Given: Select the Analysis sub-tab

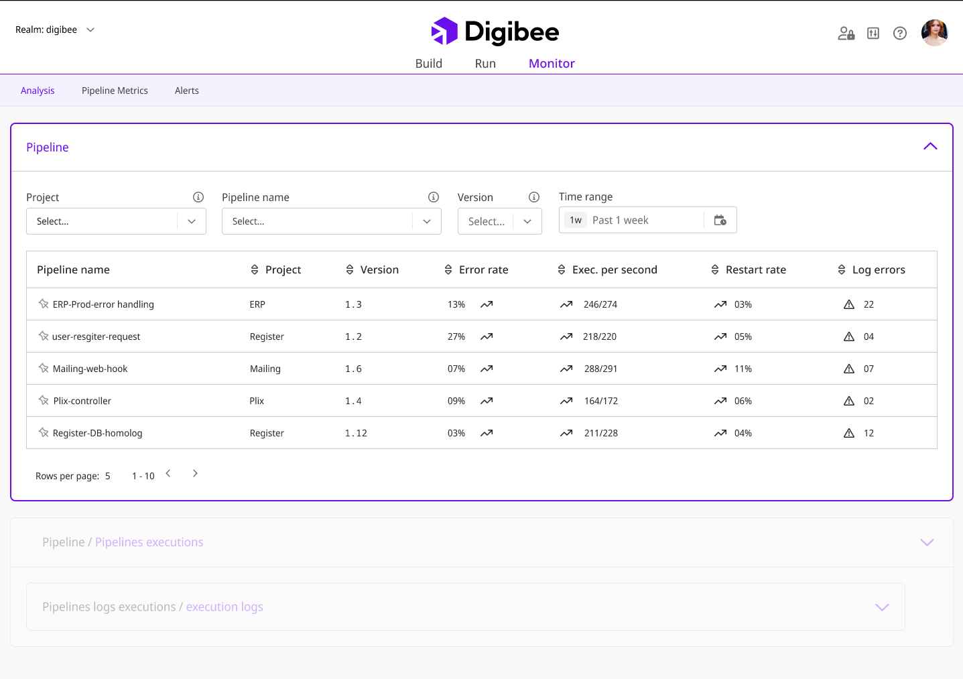Looking at the screenshot, I should (38, 90).
